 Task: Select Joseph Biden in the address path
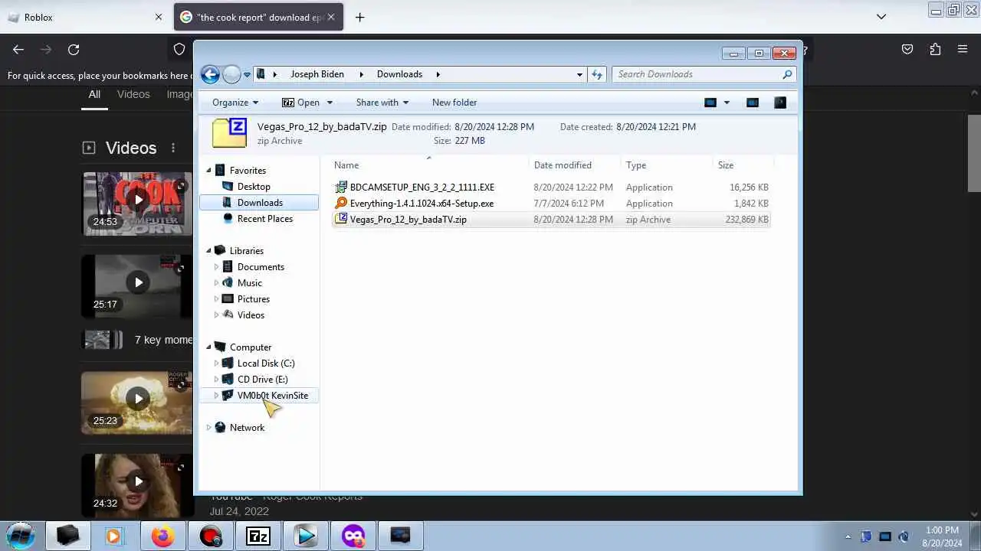point(317,74)
